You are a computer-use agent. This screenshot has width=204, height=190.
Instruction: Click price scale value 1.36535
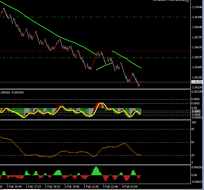point(197,57)
